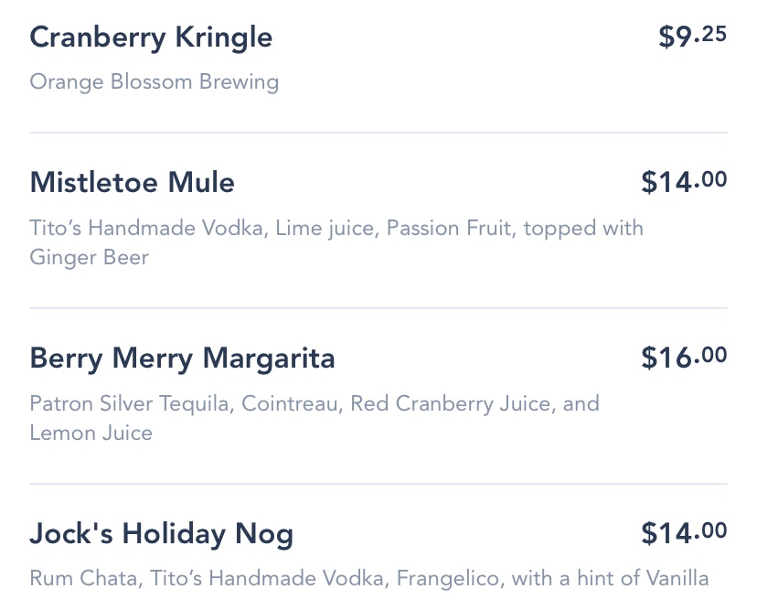Tap the Rum Chata, Frangelico description text
Image resolution: width=757 pixels, height=610 pixels.
click(369, 579)
